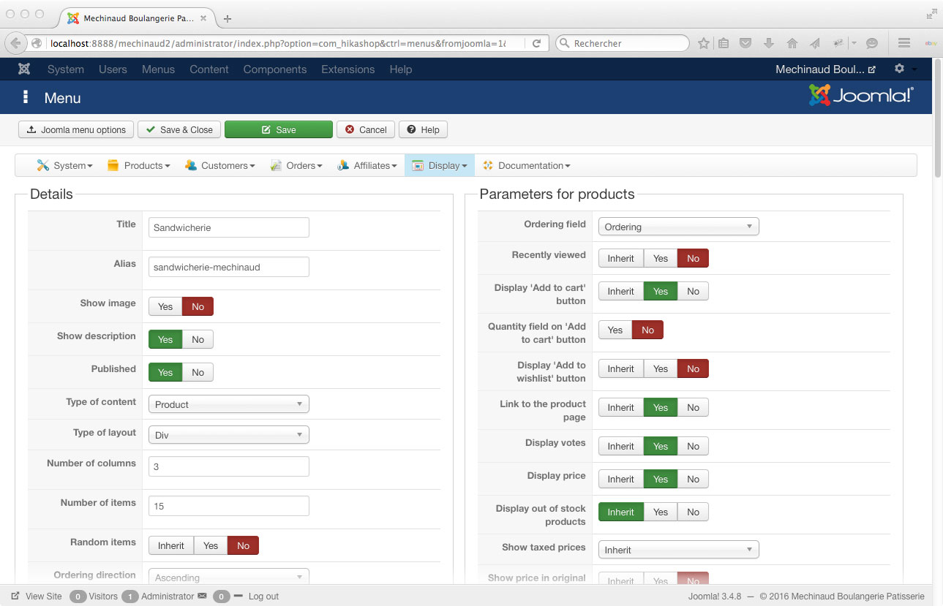This screenshot has width=943, height=606.
Task: Save the page to Pocket
Action: click(745, 43)
